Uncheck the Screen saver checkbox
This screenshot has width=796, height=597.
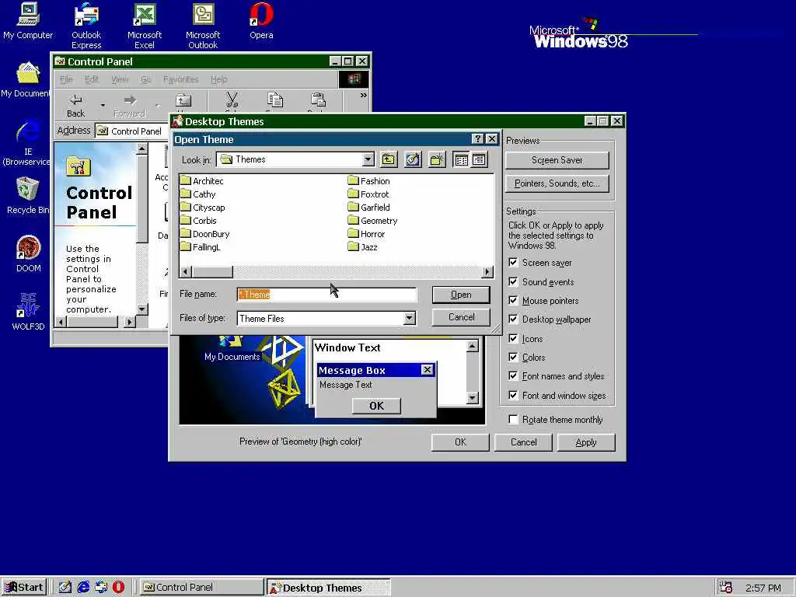point(513,263)
